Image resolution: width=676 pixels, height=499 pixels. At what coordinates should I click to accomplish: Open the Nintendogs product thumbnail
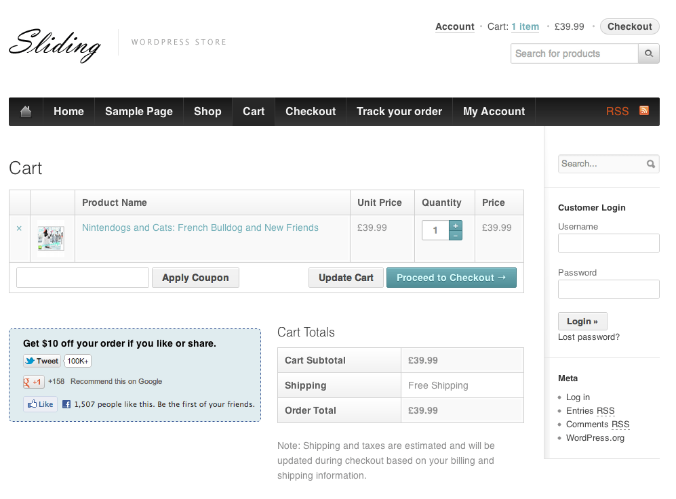(51, 238)
